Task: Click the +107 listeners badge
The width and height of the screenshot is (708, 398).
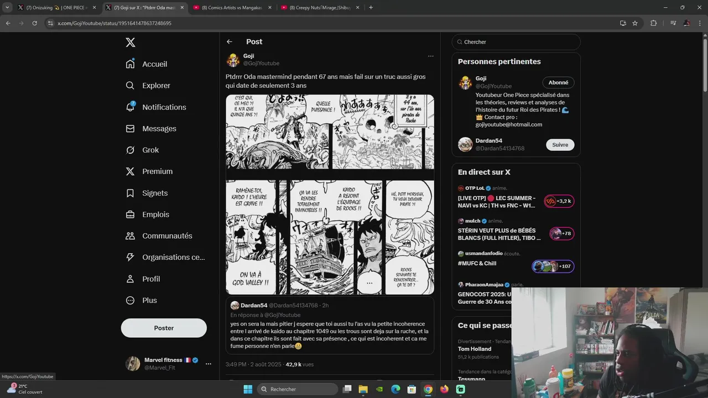Action: click(553, 266)
